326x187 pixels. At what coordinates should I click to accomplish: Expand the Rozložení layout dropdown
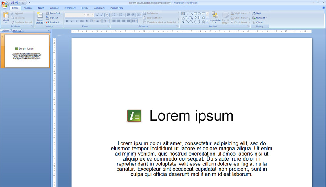[54, 13]
